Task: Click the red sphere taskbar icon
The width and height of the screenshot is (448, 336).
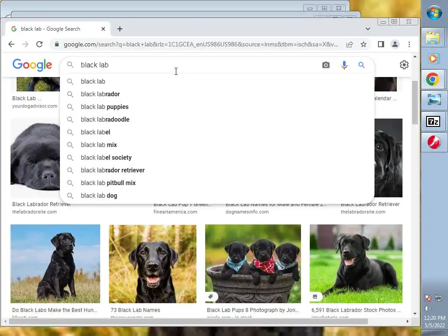Action: pos(434,142)
